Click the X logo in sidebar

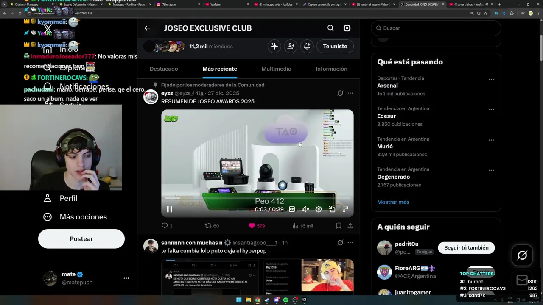pyautogui.click(x=48, y=29)
